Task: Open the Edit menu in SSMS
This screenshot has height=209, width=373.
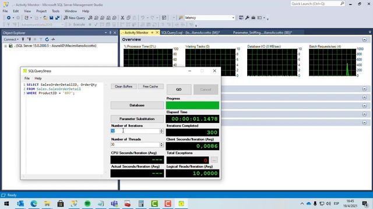Action: pos(16,11)
